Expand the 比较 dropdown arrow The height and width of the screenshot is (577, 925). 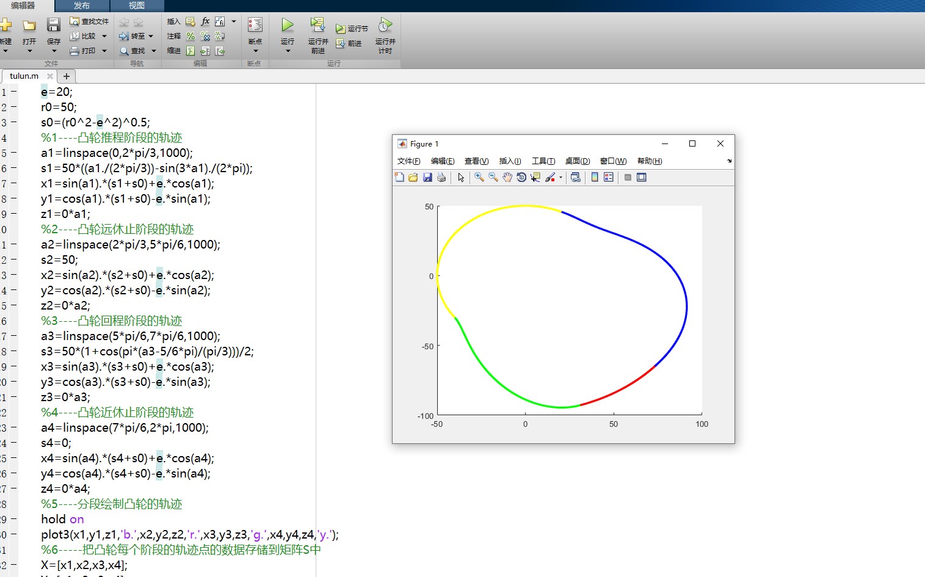104,36
